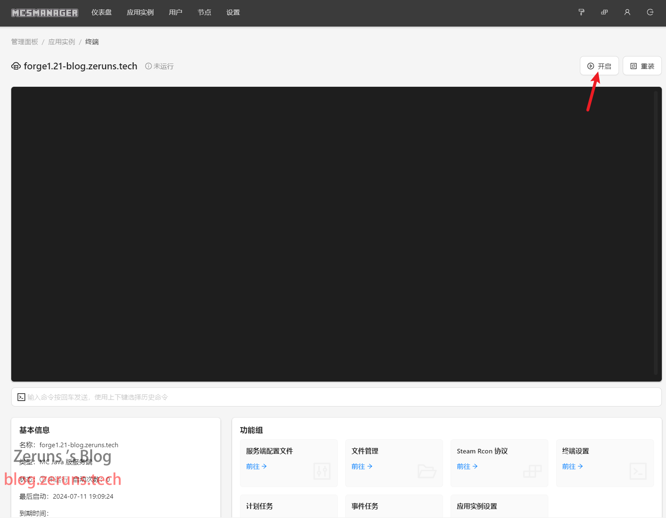Click the instance cloud icon beside title
This screenshot has width=666, height=524.
click(16, 66)
